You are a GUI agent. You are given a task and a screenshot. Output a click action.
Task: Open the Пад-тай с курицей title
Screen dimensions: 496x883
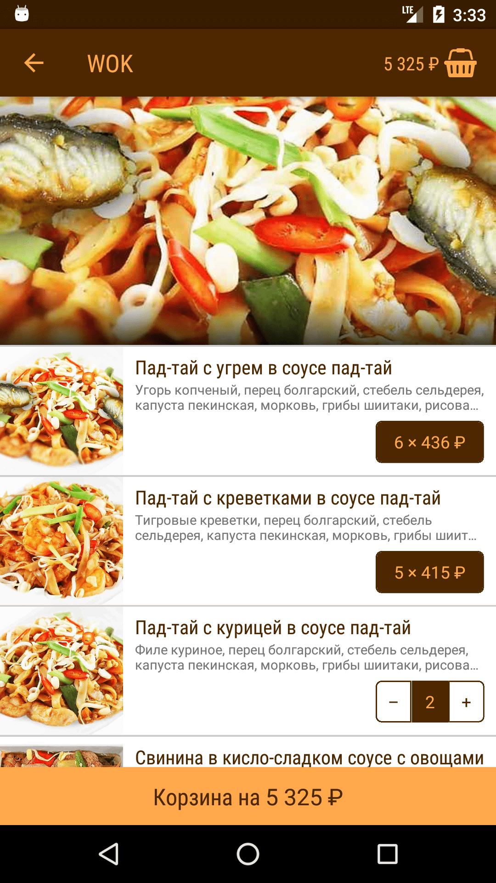coord(273,628)
